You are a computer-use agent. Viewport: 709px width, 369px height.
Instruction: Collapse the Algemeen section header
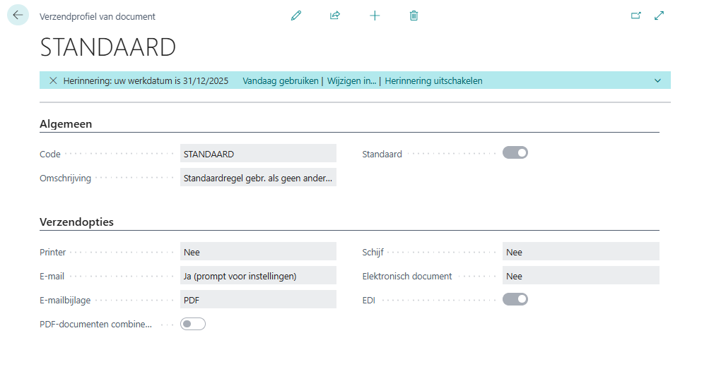click(x=66, y=124)
